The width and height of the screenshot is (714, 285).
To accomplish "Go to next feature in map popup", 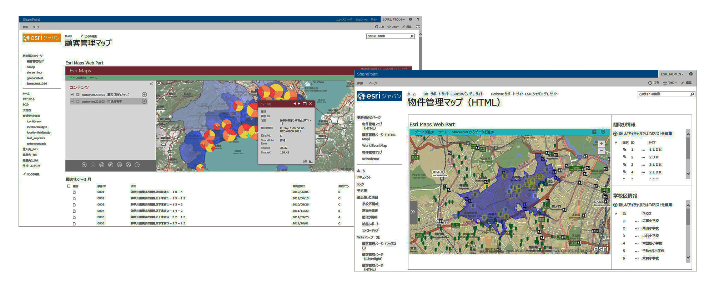I will point(299,104).
